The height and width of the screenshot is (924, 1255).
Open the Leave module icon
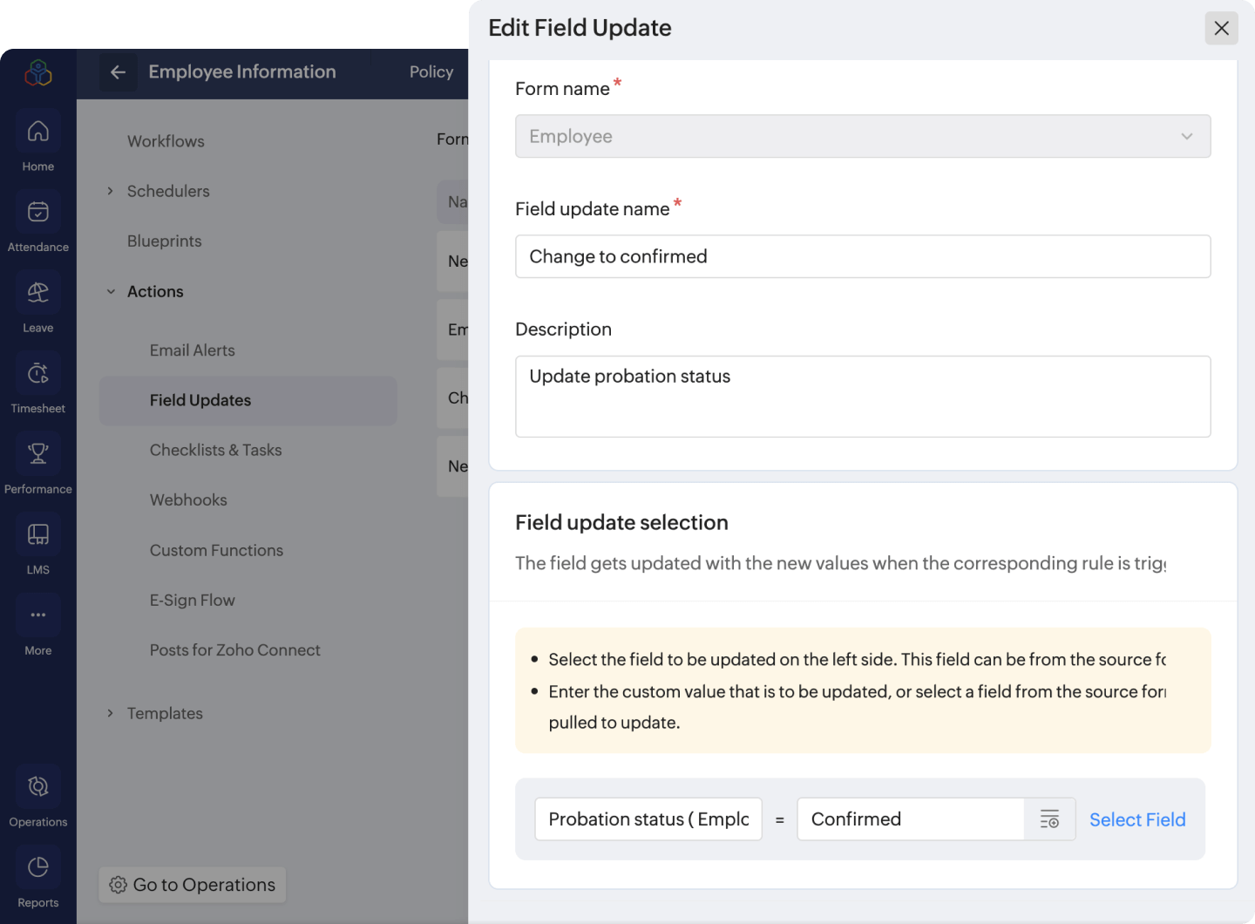(x=38, y=293)
